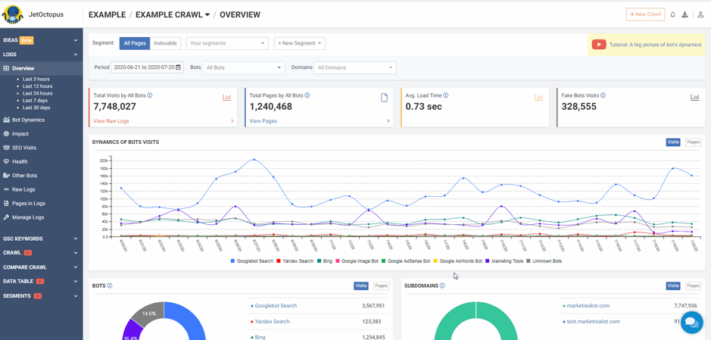
Task: Switch SUBDOMAINS panel to Pages
Action: coord(693,285)
